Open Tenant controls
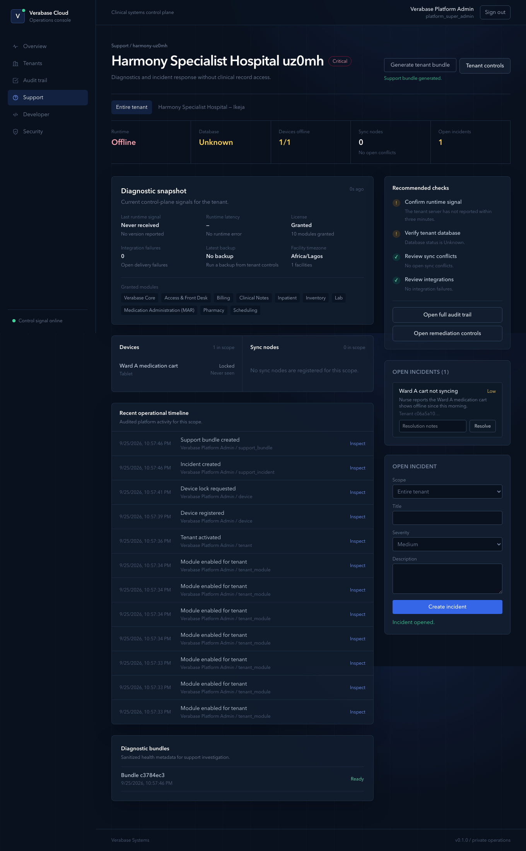 (485, 66)
